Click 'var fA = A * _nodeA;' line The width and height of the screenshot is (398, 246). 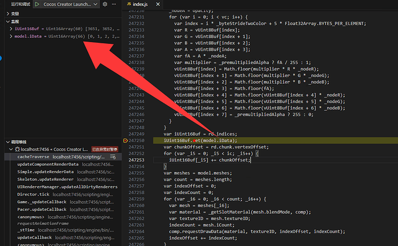(200, 56)
